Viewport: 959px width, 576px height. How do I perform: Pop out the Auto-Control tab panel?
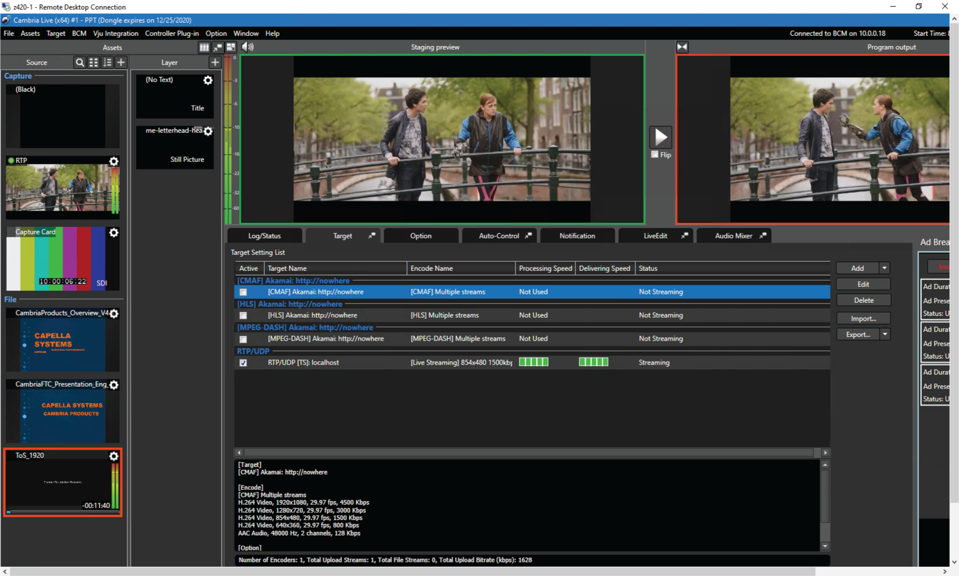pos(528,236)
